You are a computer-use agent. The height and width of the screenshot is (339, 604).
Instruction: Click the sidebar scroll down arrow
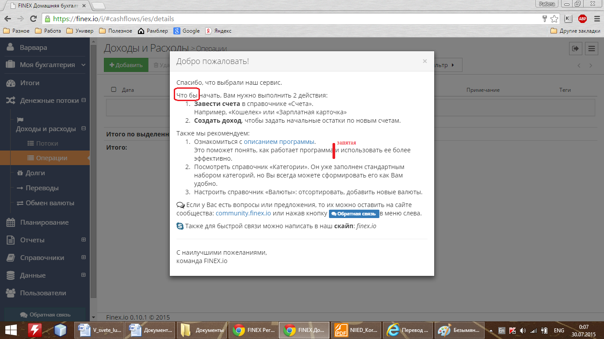(x=93, y=317)
